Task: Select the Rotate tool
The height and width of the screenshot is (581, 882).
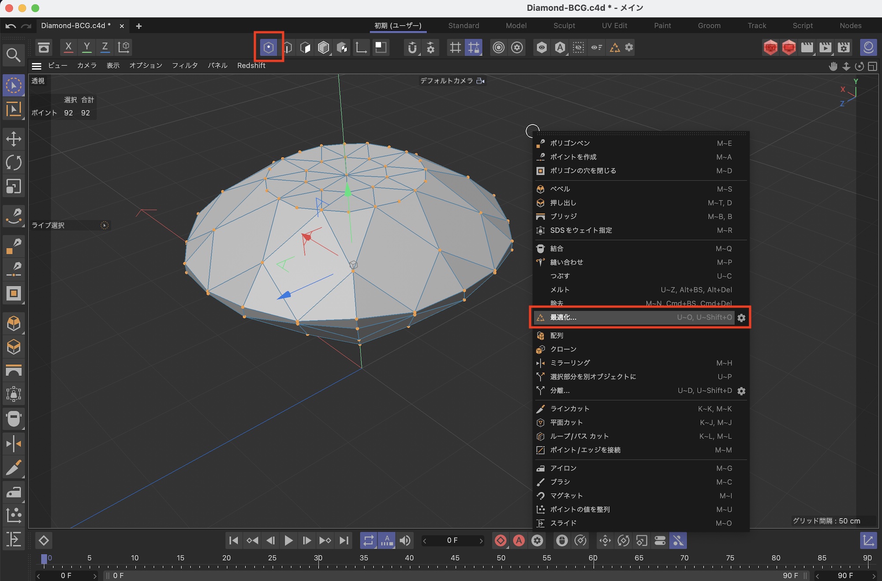Action: [x=14, y=163]
